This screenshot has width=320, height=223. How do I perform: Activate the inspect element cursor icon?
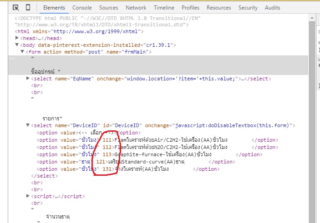pyautogui.click(x=16, y=8)
